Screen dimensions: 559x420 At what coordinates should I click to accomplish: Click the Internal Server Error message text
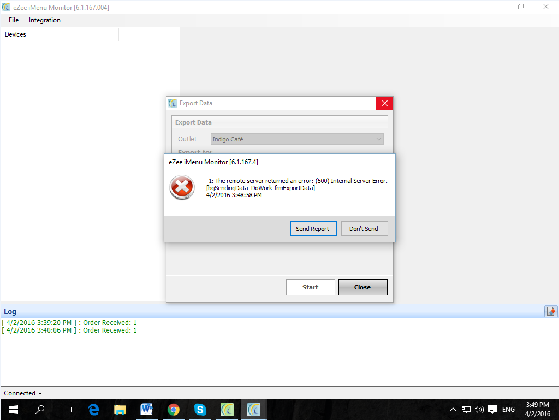pos(296,181)
